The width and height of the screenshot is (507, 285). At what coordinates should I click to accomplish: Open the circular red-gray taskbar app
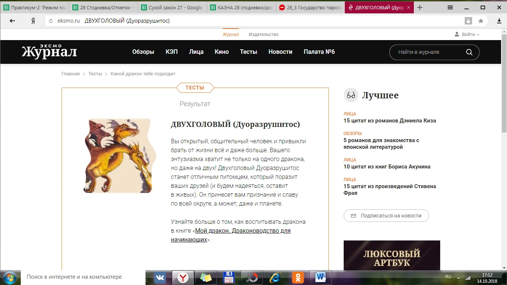(252, 277)
